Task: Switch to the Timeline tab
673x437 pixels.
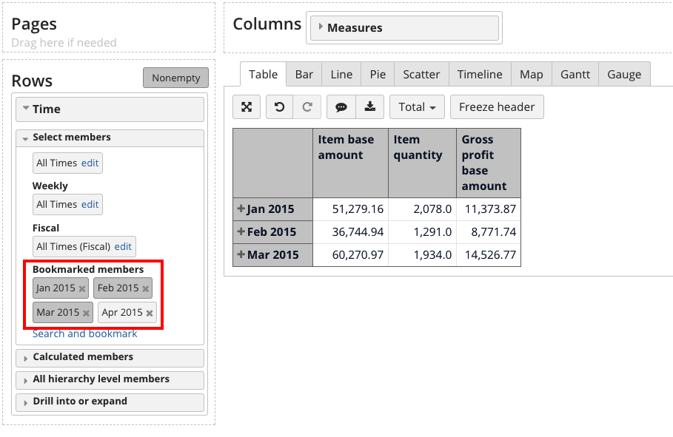Action: (479, 75)
